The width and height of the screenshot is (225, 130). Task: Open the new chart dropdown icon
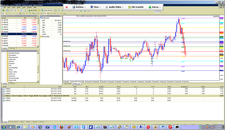4,10
